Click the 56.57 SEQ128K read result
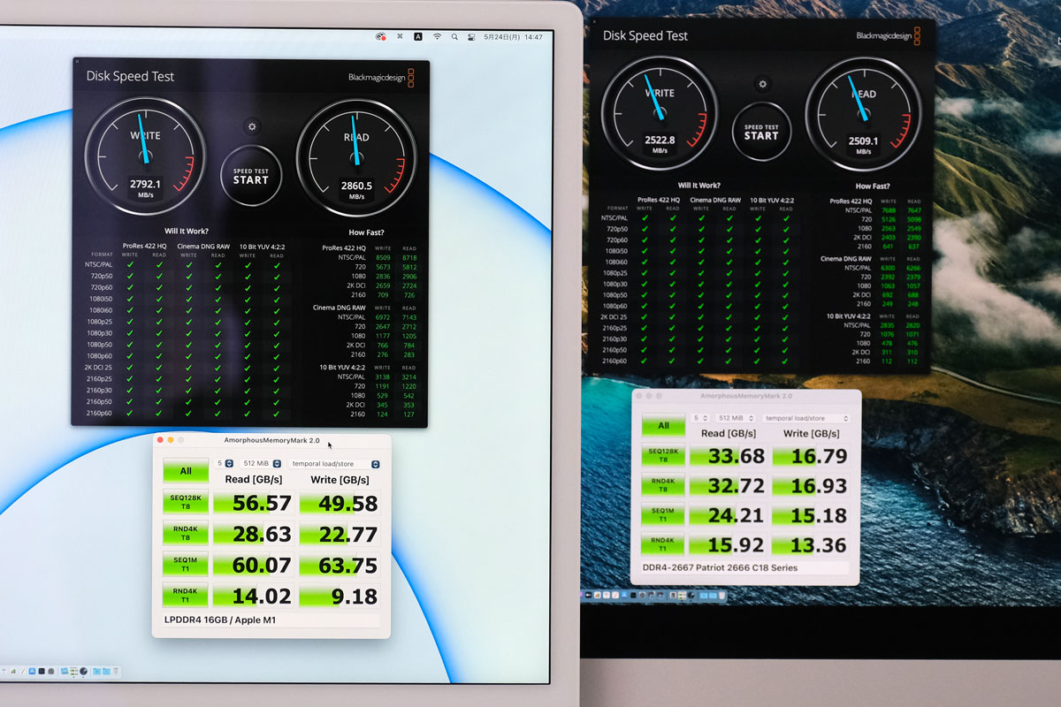Viewport: 1061px width, 707px height. [254, 503]
